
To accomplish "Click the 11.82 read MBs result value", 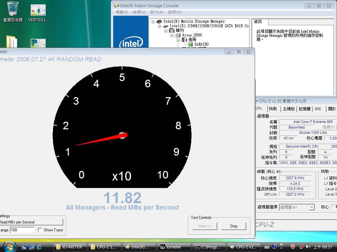I will (122, 198).
